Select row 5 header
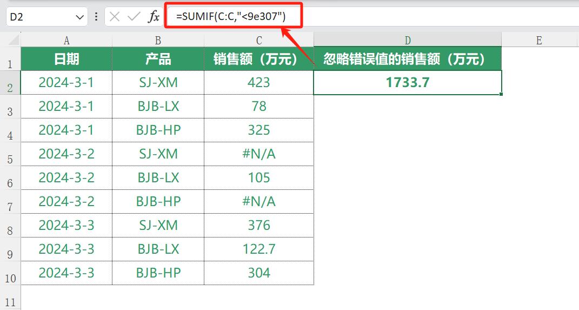Screen dimensions: 579x310 (x=10, y=154)
